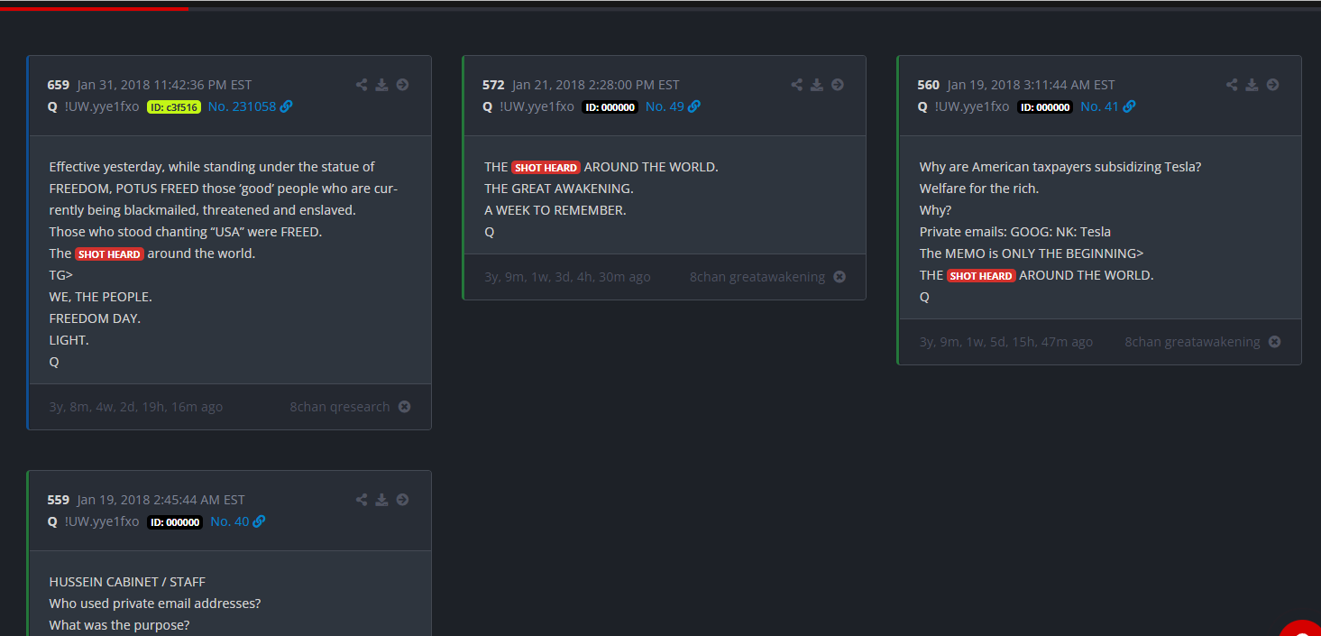Image resolution: width=1321 pixels, height=636 pixels.
Task: Click SHOT HEARD highlight in post 560
Action: [x=981, y=276]
